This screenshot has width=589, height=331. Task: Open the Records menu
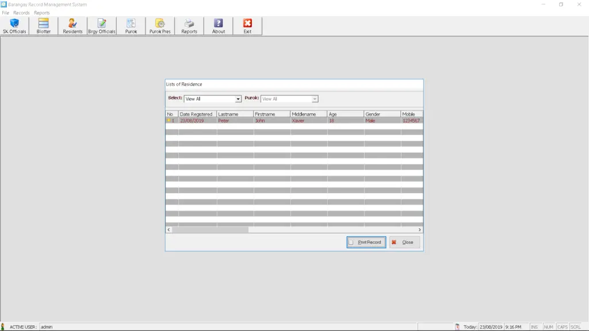coord(21,12)
